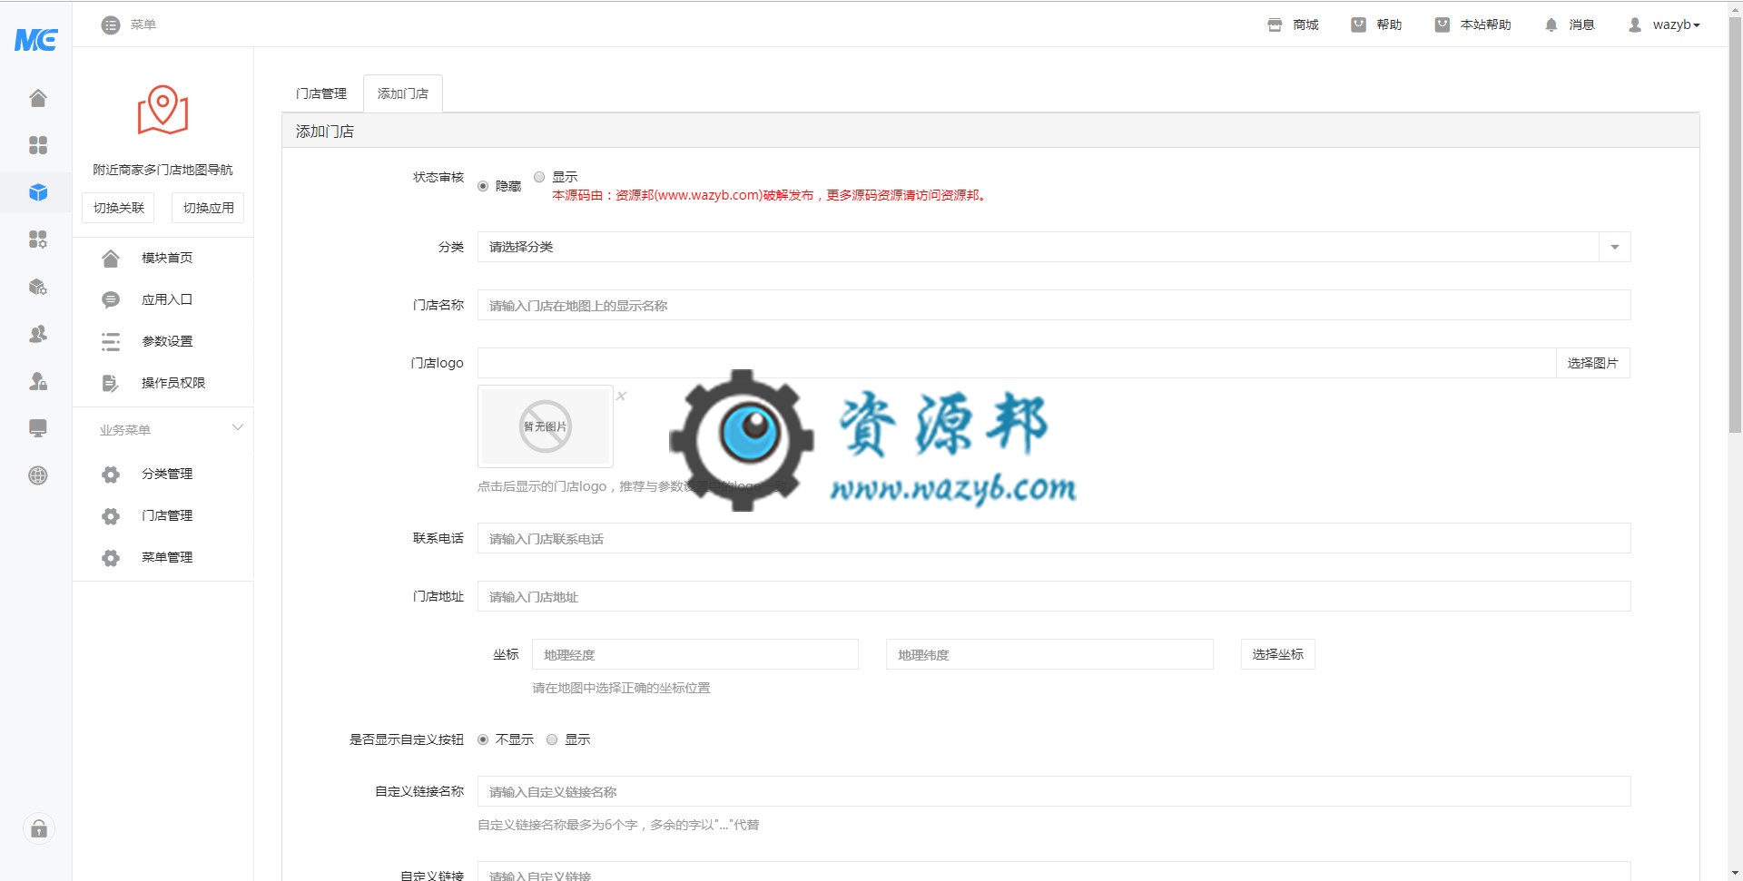This screenshot has height=881, width=1743.
Task: Switch to the 门店管理 tab
Action: click(321, 93)
